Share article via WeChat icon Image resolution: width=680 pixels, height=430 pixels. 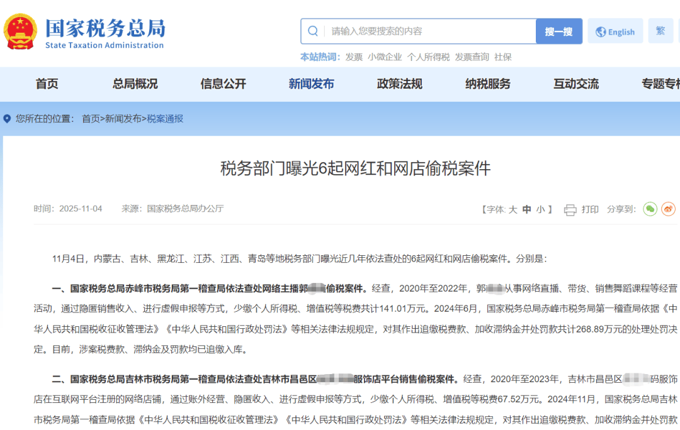click(x=650, y=209)
